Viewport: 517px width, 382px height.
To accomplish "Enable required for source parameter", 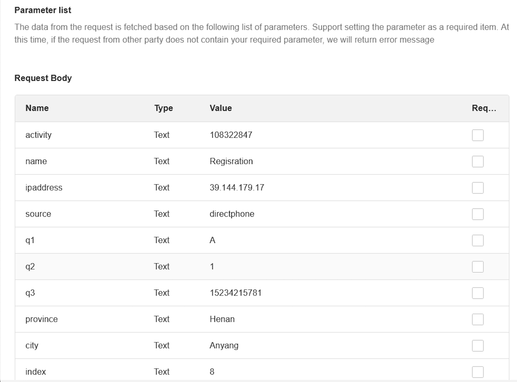I will coord(478,214).
